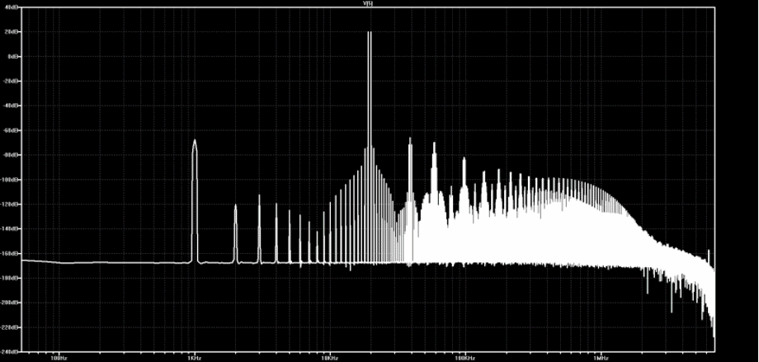Select the 10KHz frequency axis label
This screenshot has width=759, height=362.
[x=330, y=358]
